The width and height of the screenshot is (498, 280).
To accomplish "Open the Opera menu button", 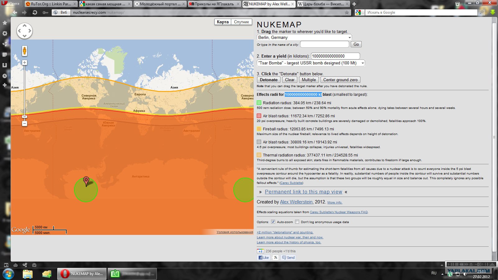I will 11,4.
